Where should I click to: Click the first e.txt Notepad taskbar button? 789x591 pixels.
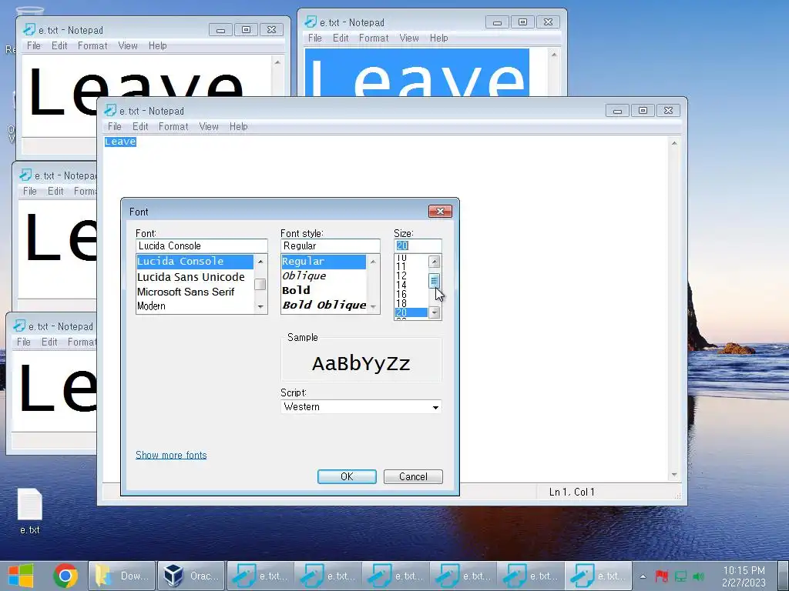coord(260,576)
